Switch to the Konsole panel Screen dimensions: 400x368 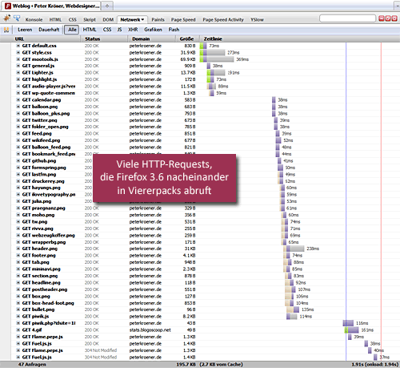pyautogui.click(x=34, y=19)
